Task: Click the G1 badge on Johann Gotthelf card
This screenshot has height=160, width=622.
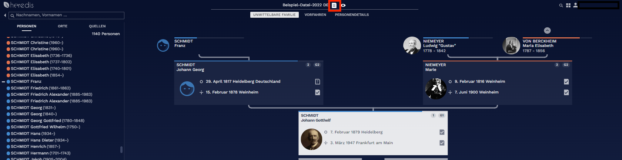Action: click(442, 115)
